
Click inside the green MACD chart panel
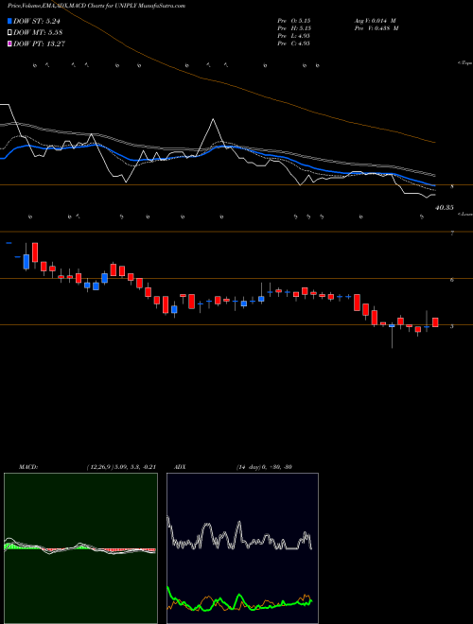tap(80, 548)
